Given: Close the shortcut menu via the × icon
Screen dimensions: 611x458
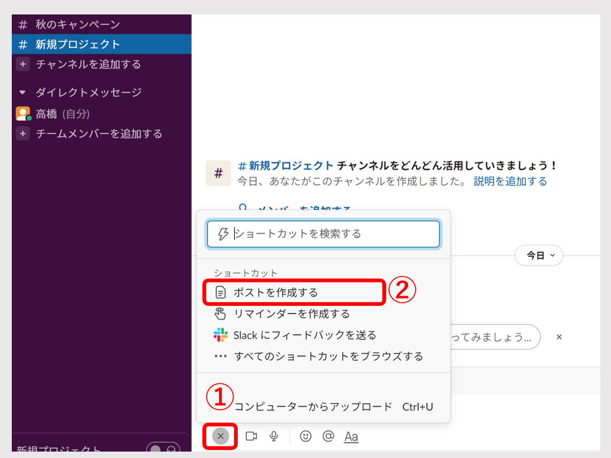Looking at the screenshot, I should click(x=220, y=437).
